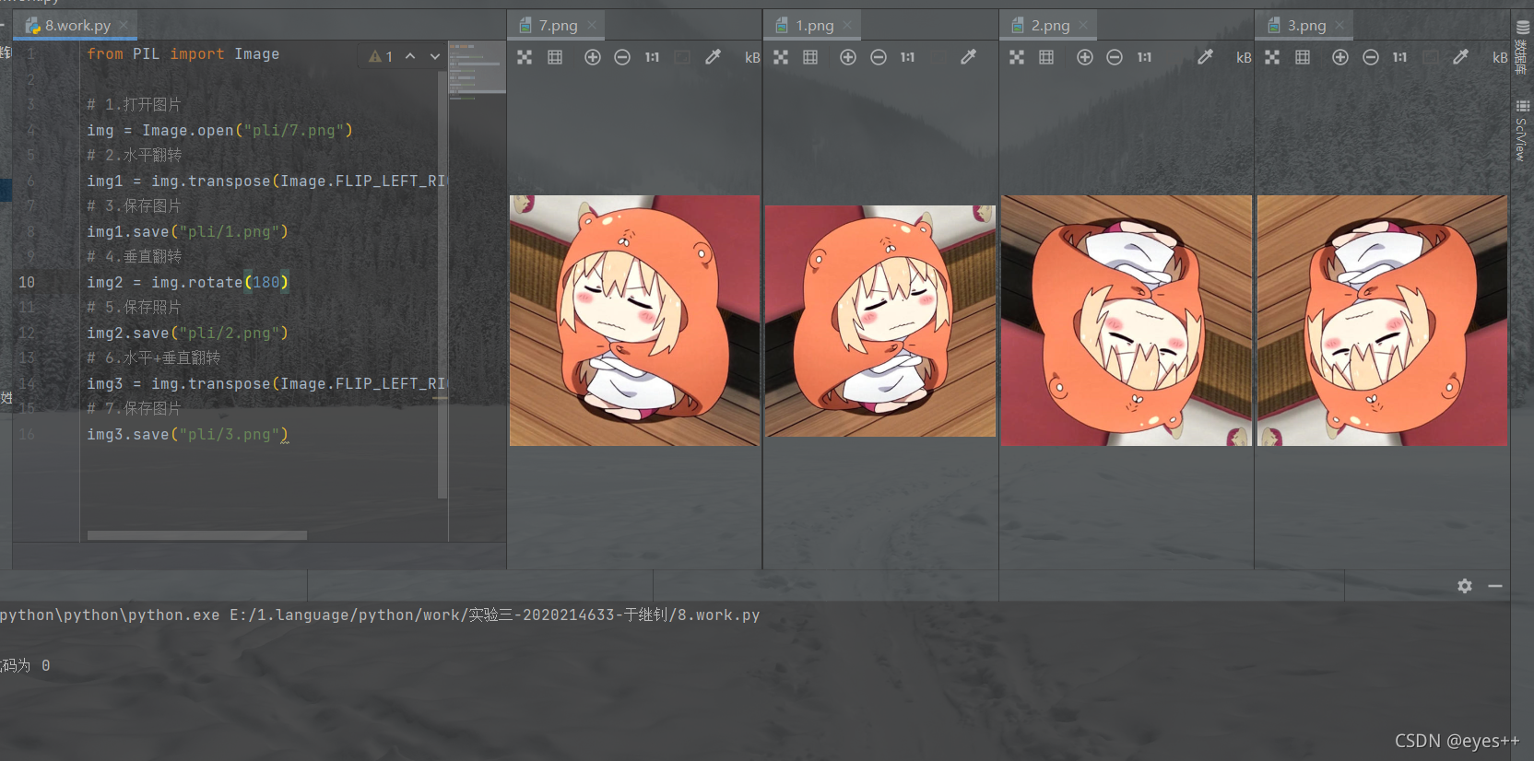The image size is (1534, 761).
Task: Zoom in on 3.png image
Action: (1340, 57)
